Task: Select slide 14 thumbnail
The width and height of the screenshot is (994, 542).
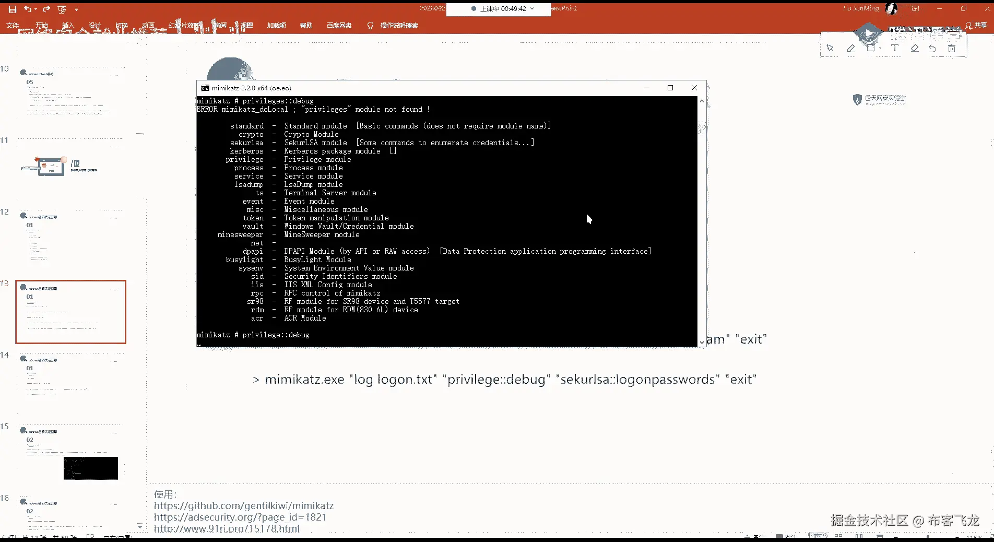Action: click(71, 384)
